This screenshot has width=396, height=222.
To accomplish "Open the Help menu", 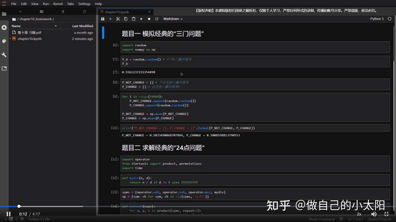I will 98,4.
